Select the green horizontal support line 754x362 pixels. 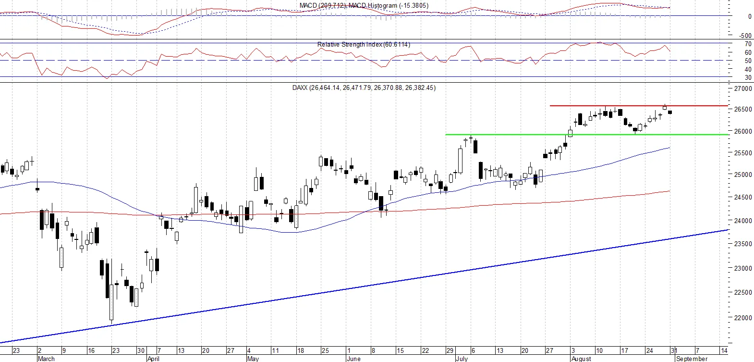pos(587,135)
